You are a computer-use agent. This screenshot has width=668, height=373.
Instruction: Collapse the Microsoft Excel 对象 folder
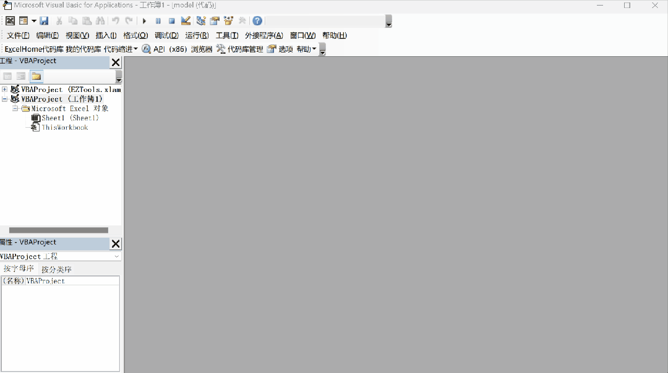click(15, 108)
